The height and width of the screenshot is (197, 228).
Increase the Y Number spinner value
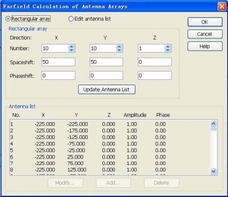click(119, 46)
